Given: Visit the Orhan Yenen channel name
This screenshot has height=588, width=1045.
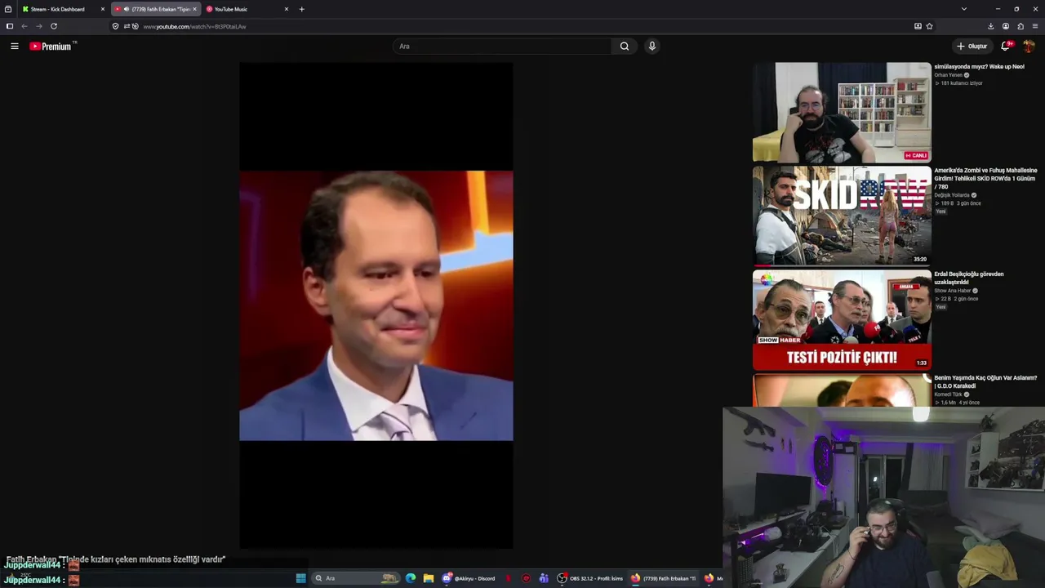Looking at the screenshot, I should point(949,75).
